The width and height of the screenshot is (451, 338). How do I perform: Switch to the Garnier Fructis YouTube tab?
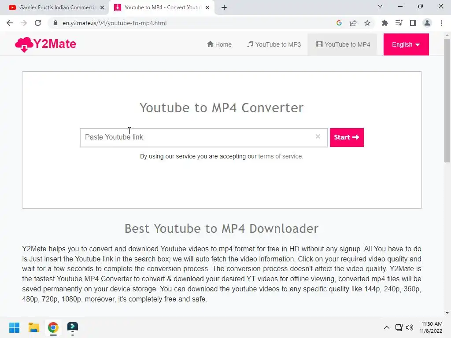(x=57, y=7)
